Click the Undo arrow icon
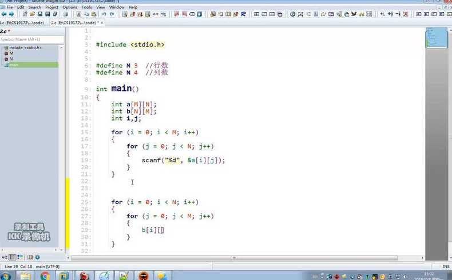452x280 pixels. coord(104,14)
